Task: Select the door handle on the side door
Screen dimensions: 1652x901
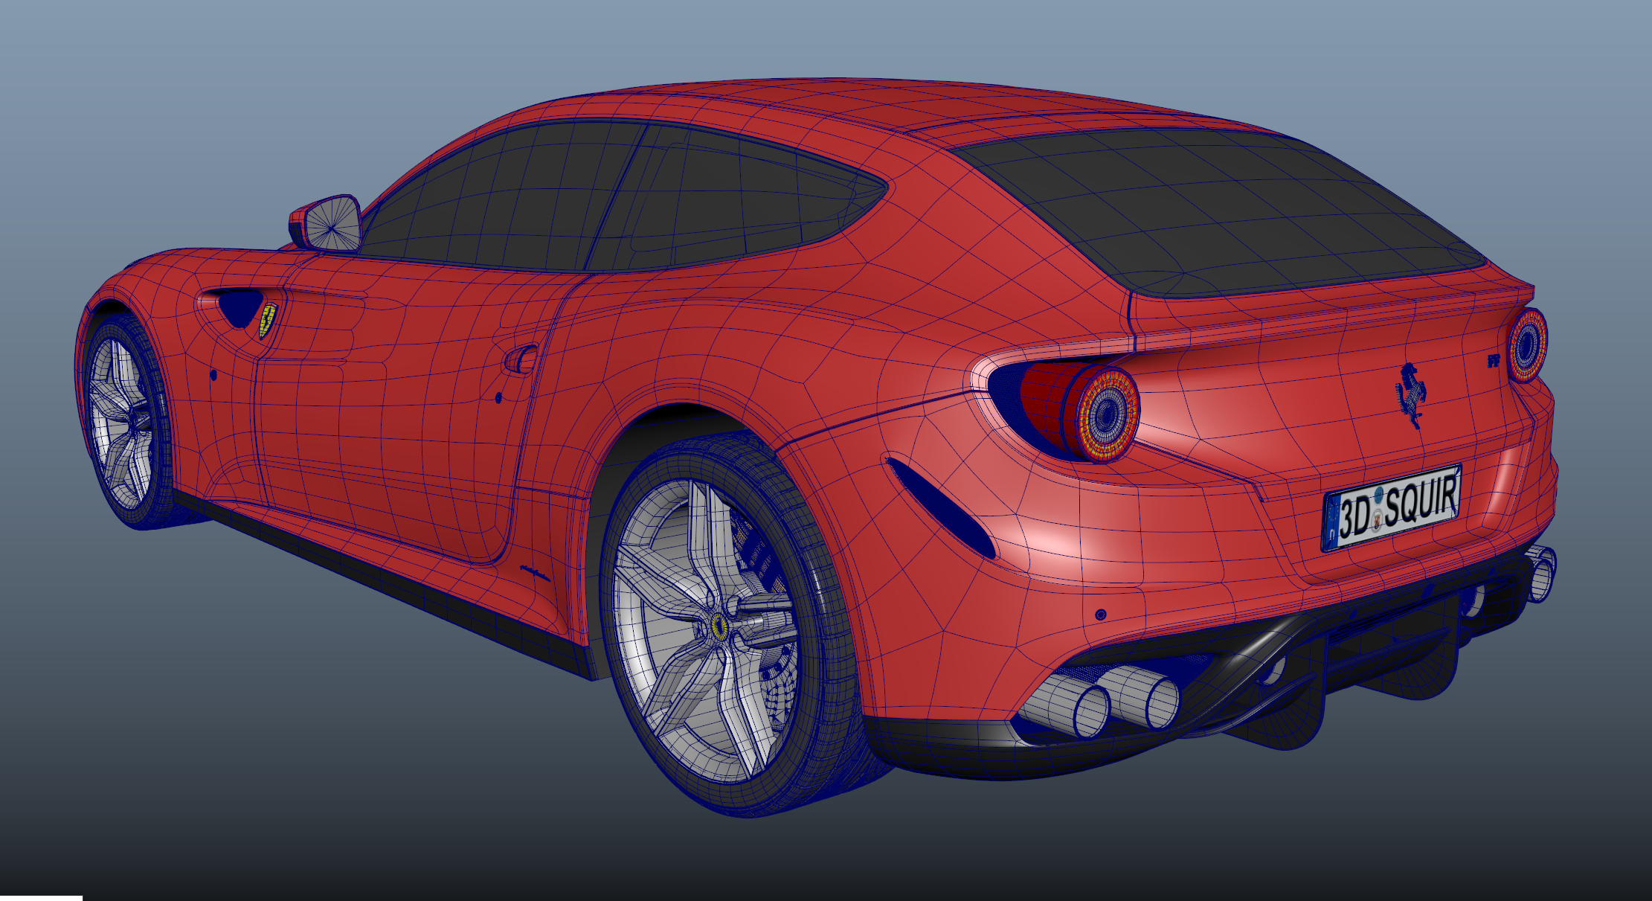Action: click(521, 359)
